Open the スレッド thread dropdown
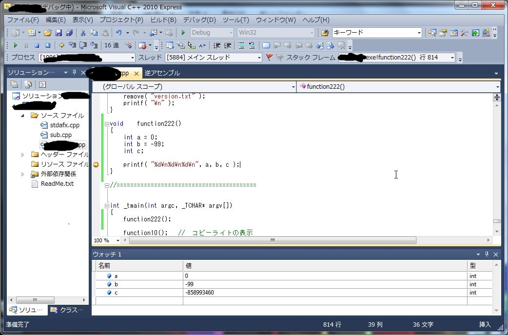508x335 pixels. 259,58
